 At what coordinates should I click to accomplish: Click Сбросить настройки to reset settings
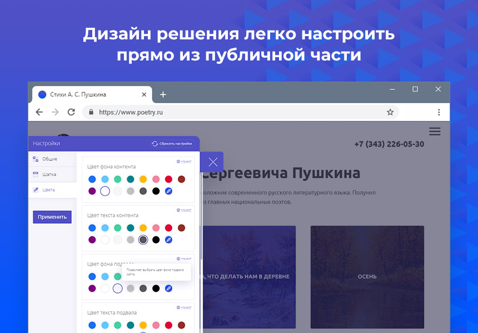[x=172, y=144]
